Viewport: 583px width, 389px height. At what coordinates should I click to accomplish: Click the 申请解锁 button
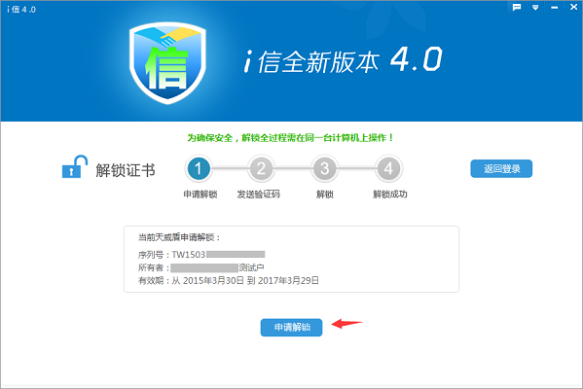292,328
